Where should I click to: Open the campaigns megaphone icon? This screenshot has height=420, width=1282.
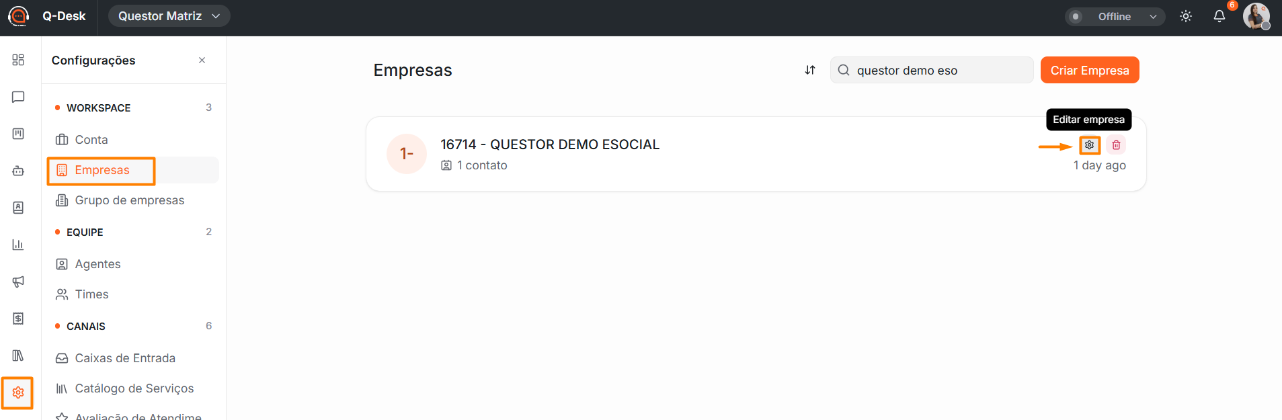(x=18, y=282)
